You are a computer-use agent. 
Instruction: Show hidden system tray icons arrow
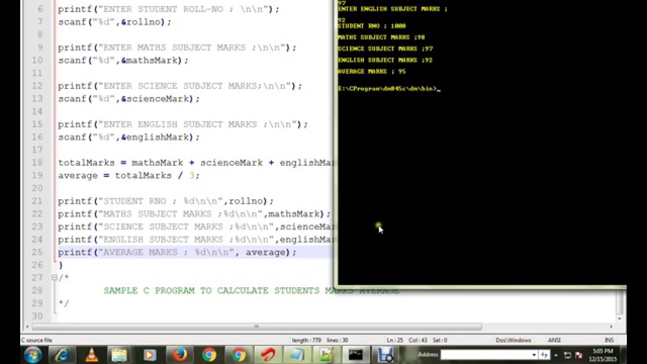(557, 355)
